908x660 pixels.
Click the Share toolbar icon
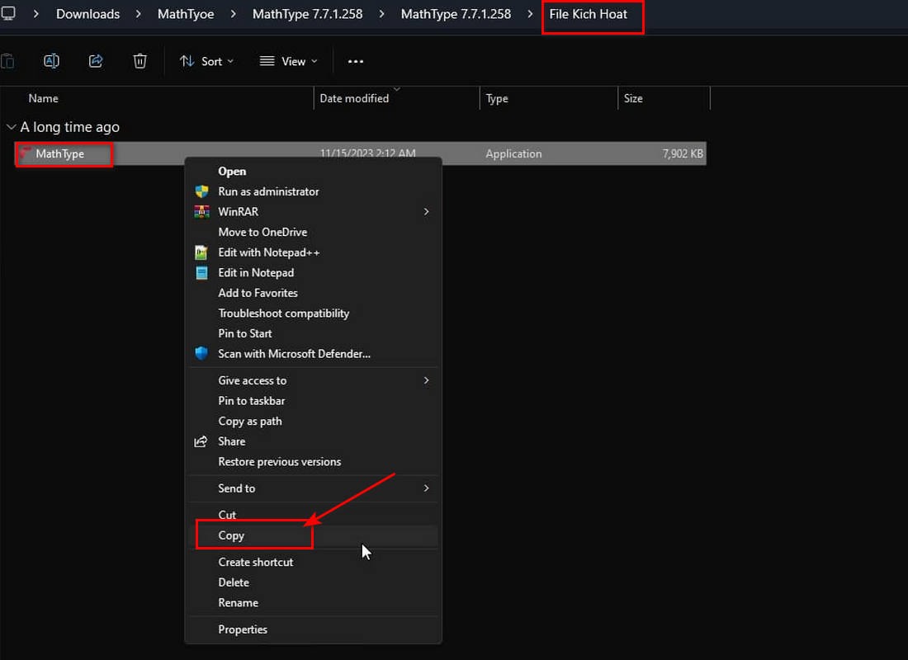pos(96,61)
